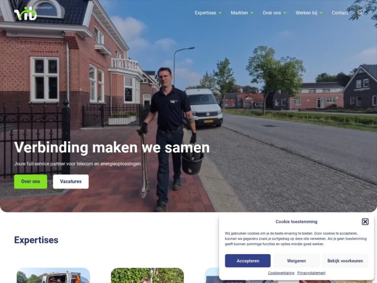Open Werken bij in the navigation
377x283 pixels.
click(x=306, y=13)
